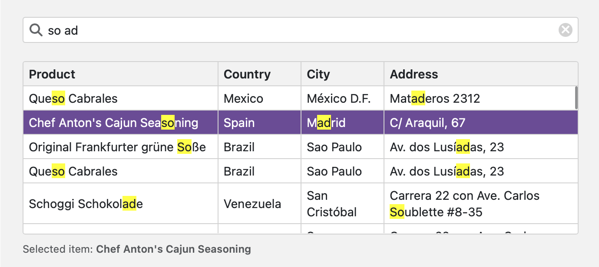Select Original Frankfurter grüne Soße row

pyautogui.click(x=117, y=147)
